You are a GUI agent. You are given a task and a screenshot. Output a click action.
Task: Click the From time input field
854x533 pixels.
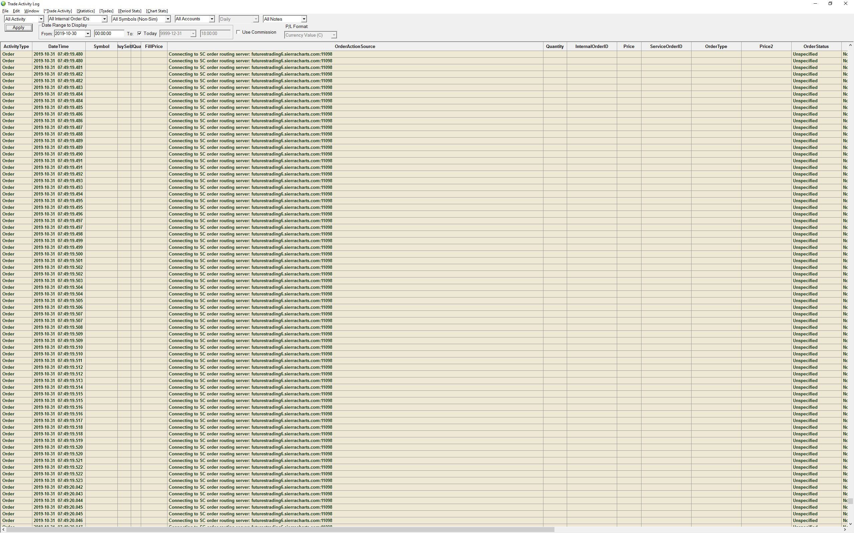[x=109, y=34]
